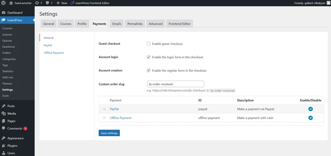Open Offline Payment link in payment table
The image size is (331, 156).
pyautogui.click(x=121, y=118)
